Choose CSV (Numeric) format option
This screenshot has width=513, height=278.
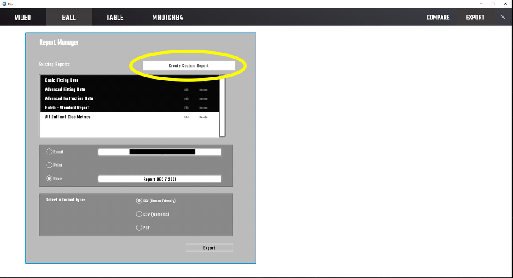pyautogui.click(x=139, y=214)
